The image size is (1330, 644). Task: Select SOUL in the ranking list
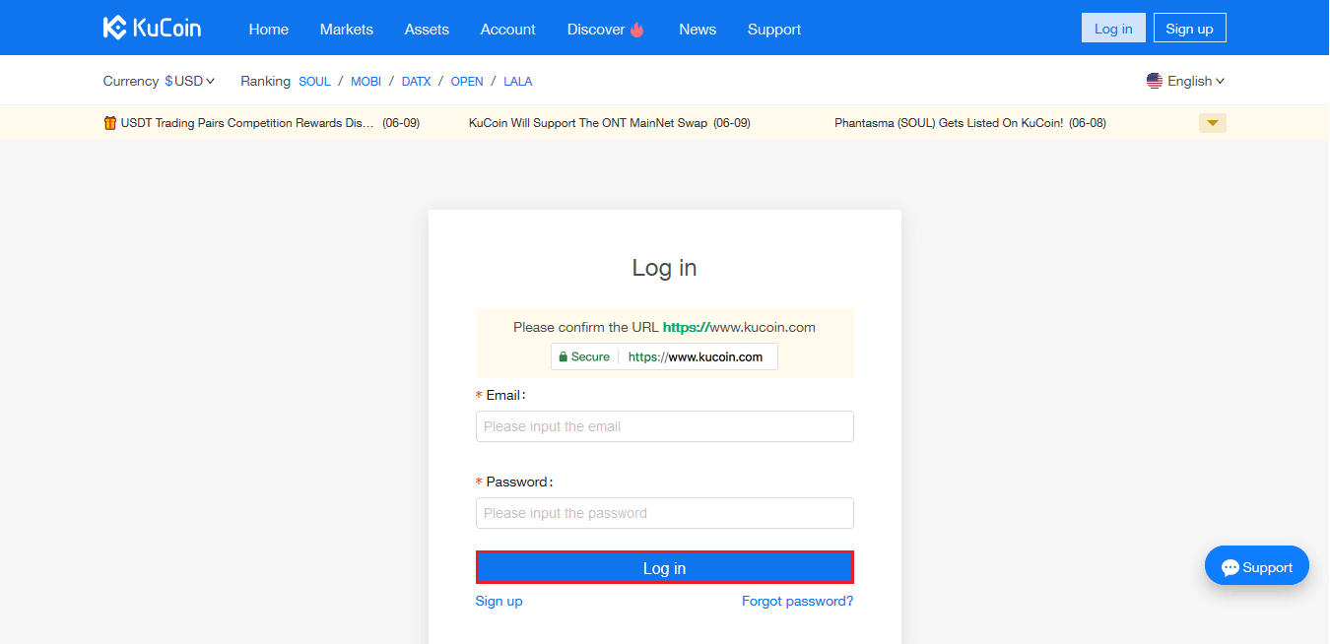point(315,82)
